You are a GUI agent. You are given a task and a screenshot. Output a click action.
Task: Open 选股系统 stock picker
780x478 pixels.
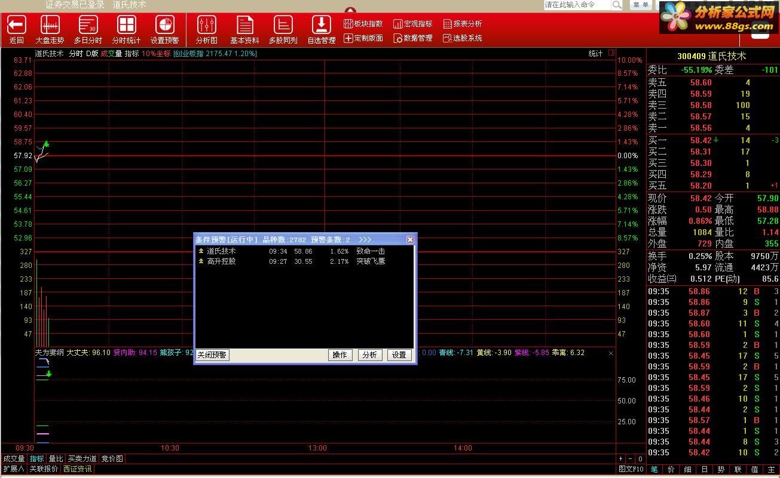(463, 38)
